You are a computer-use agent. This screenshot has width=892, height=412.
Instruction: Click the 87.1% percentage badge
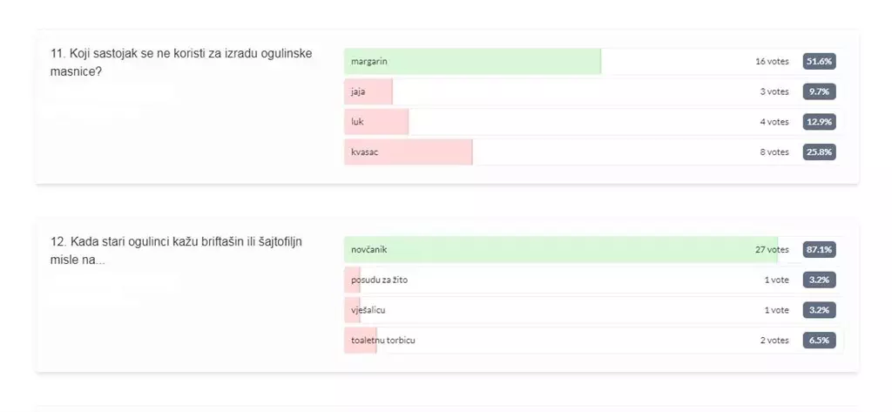pos(819,250)
